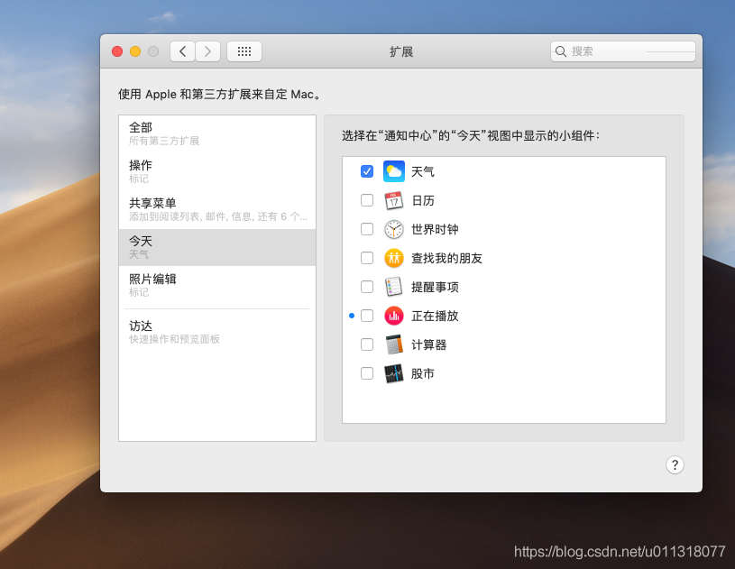Screen dimensions: 735x569
Task: Click the Find My Friends (查找我的朋友) icon
Action: 394,258
